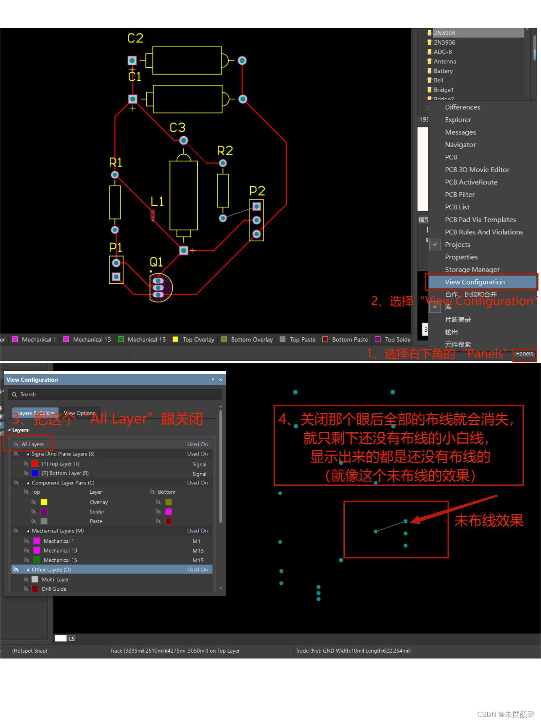
Task: Click the search magnifier in View Configuration
Action: pyautogui.click(x=14, y=394)
